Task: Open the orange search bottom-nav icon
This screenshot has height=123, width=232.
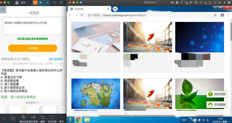Action: 24,109
